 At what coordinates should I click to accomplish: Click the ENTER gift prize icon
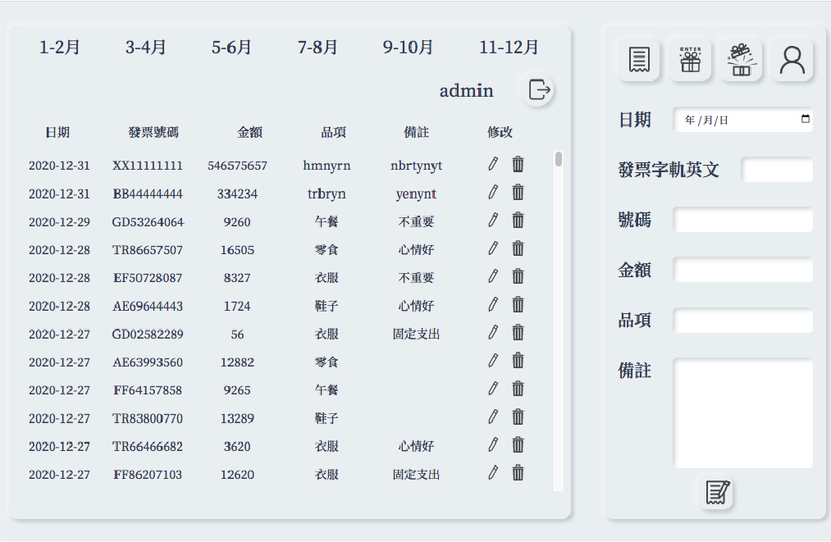pos(690,60)
